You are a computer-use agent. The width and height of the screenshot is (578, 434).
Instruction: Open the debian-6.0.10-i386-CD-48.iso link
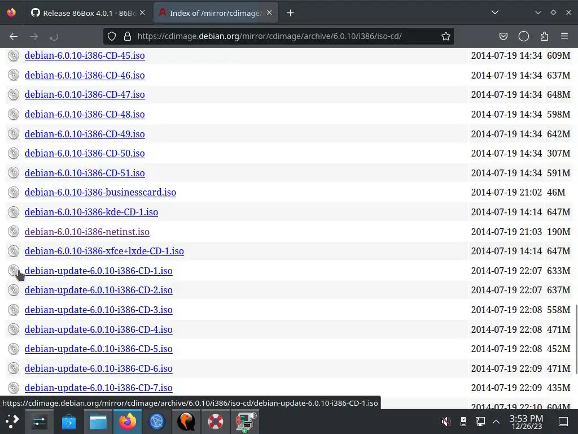pos(85,114)
